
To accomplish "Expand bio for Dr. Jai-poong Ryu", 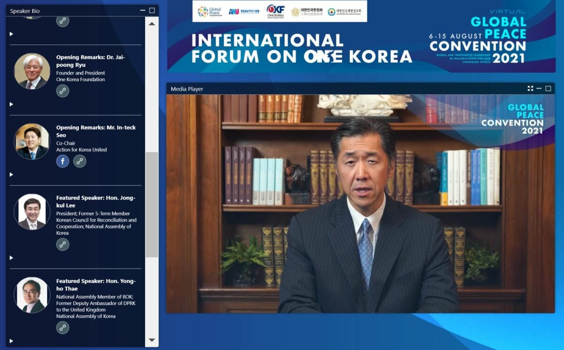I will coord(11,104).
